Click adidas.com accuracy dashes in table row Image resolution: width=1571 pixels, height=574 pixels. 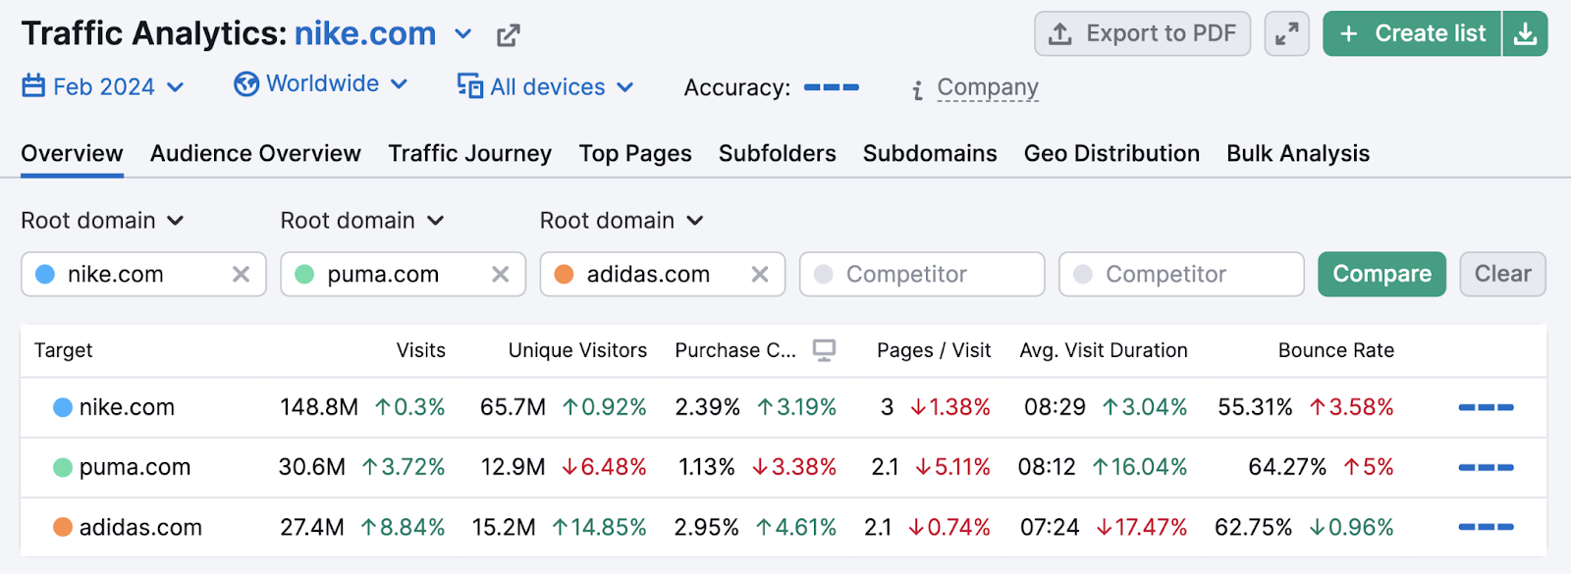1486,527
